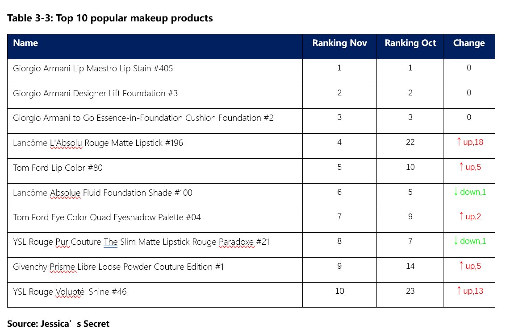Select Nov ranking "6" for Lancôme Absolue Foundation
The height and width of the screenshot is (333, 510).
pyautogui.click(x=339, y=192)
